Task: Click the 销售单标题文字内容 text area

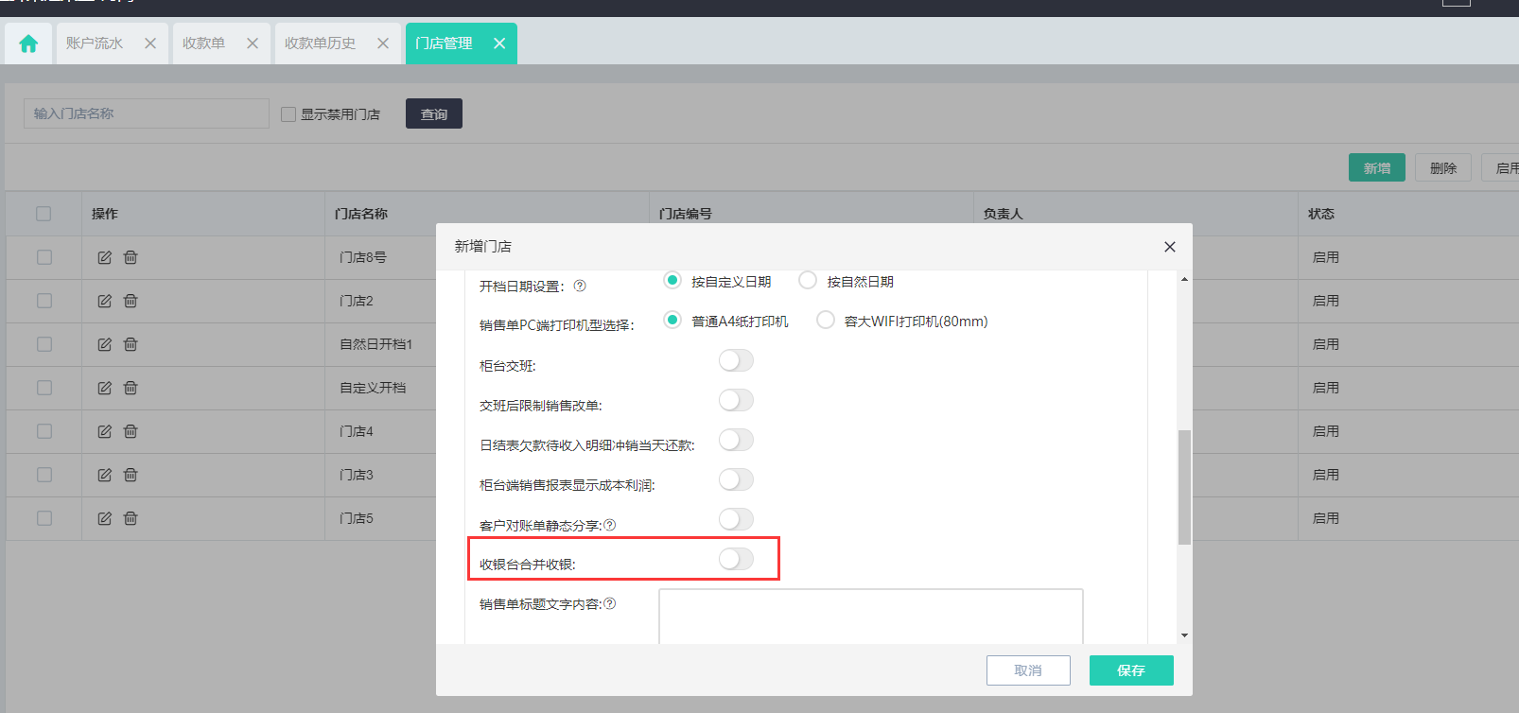Action: coord(870,616)
